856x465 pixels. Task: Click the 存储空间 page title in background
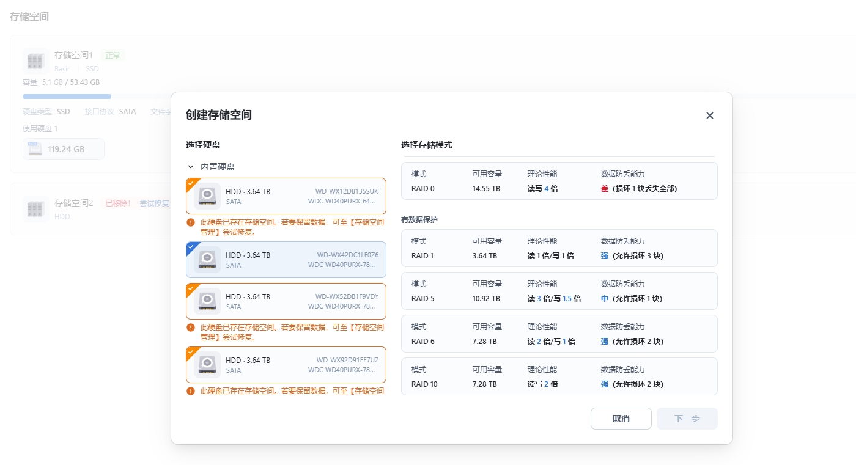[x=29, y=16]
